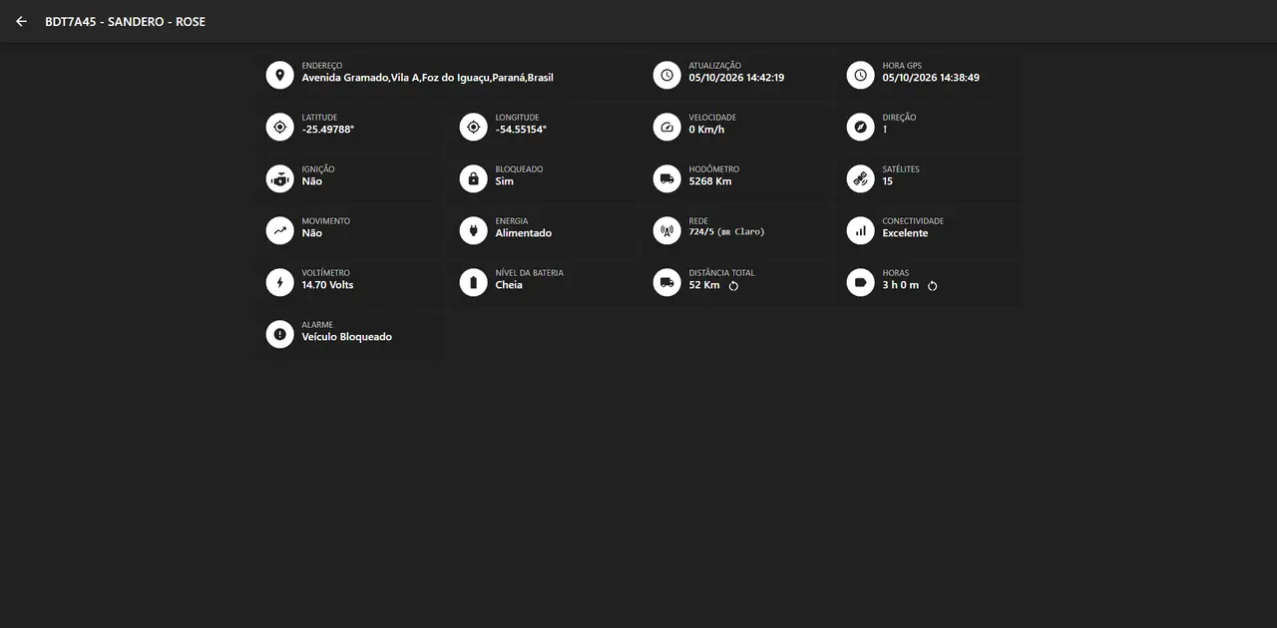Click the Distância Total truck icon

(666, 282)
